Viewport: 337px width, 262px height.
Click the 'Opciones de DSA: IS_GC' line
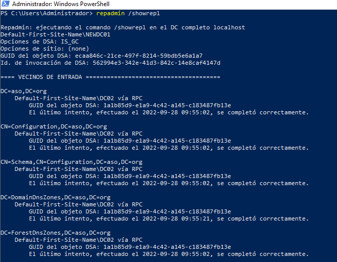(40, 41)
